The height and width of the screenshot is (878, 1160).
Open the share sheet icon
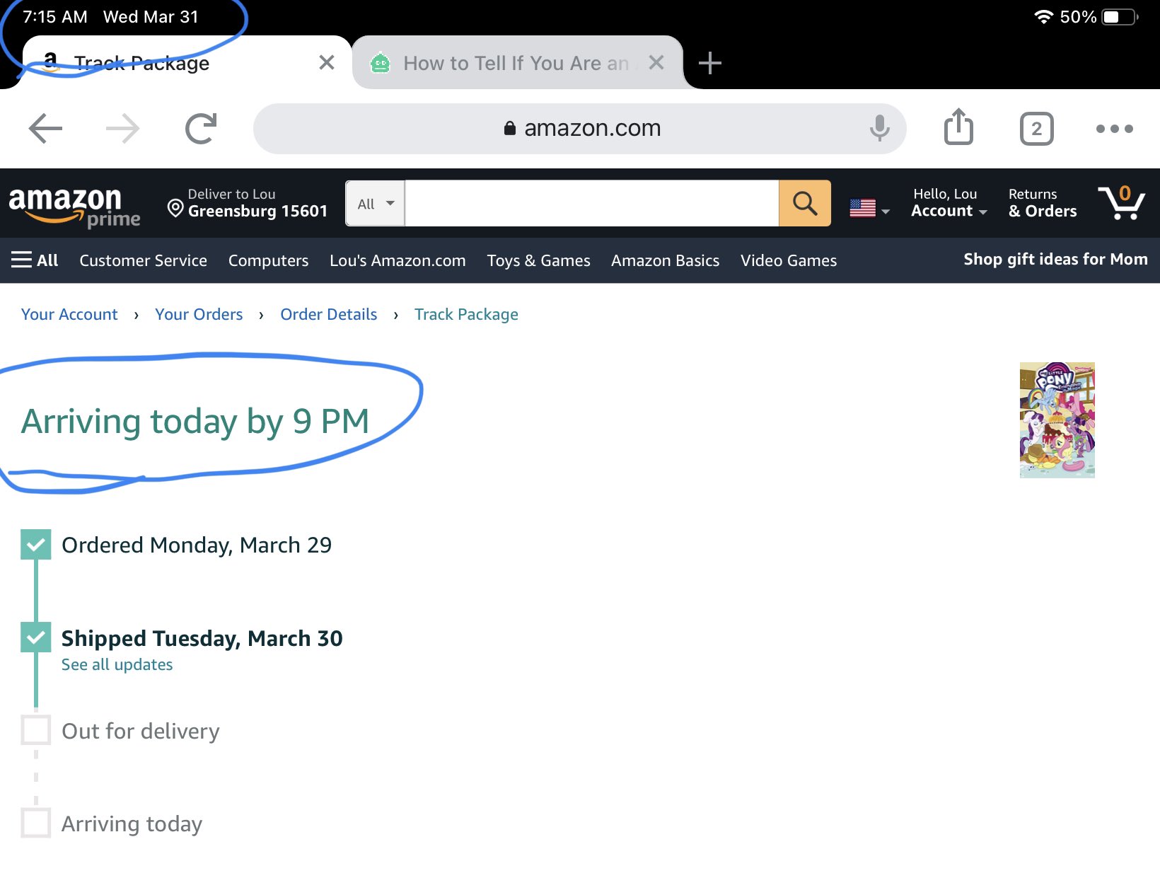tap(958, 127)
